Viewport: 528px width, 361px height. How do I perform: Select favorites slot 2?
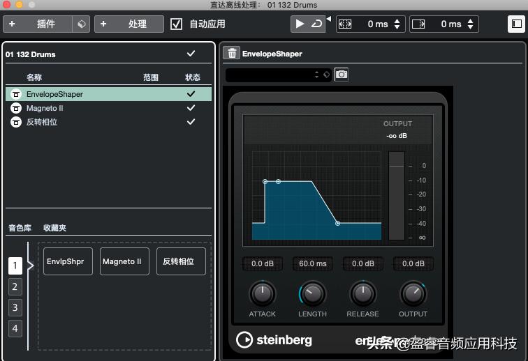(15, 286)
